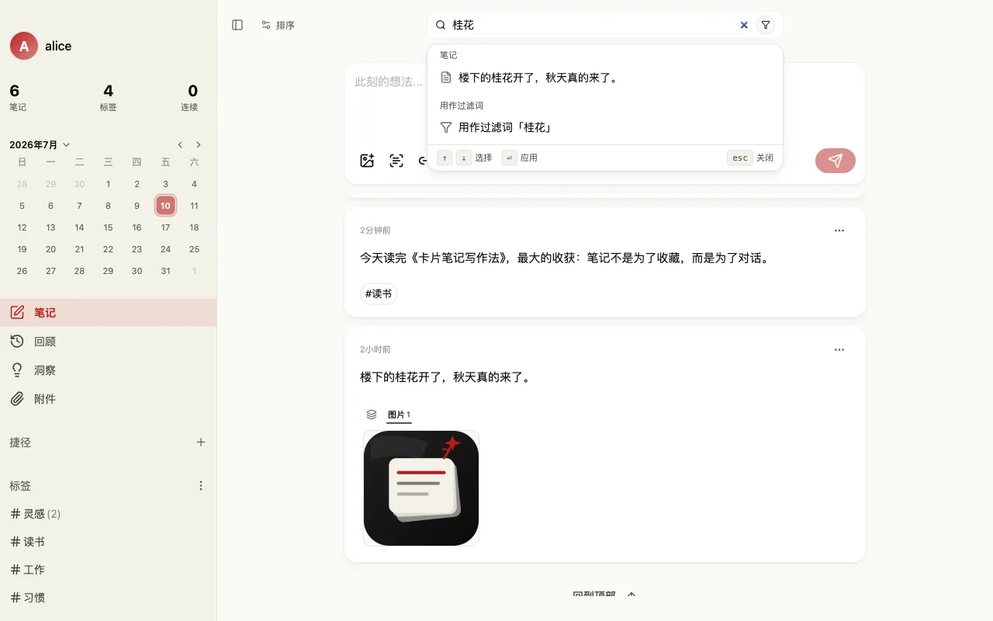Click the layers icon beside 图片 1
The height and width of the screenshot is (621, 993).
pyautogui.click(x=372, y=415)
